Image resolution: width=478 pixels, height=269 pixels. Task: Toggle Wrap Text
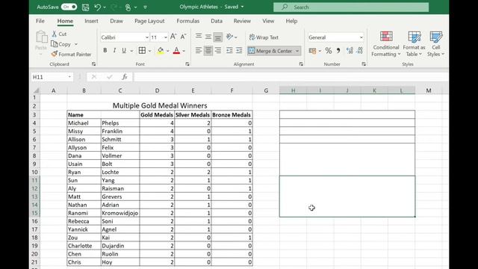(264, 37)
